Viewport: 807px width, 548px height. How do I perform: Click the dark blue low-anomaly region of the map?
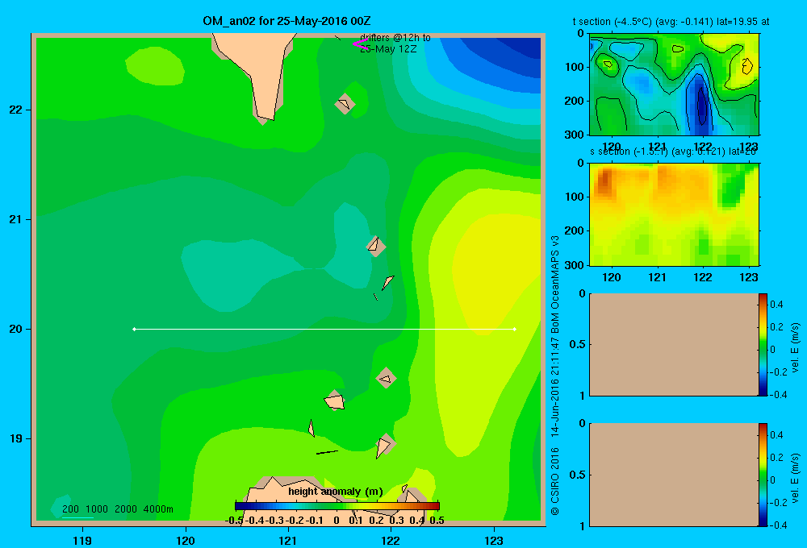[515, 49]
